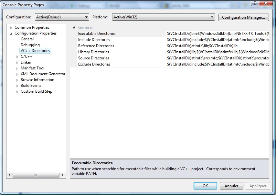This screenshot has height=195, width=276.
Task: Expand the Manifest Tool node arrow
Action: [x=17, y=68]
